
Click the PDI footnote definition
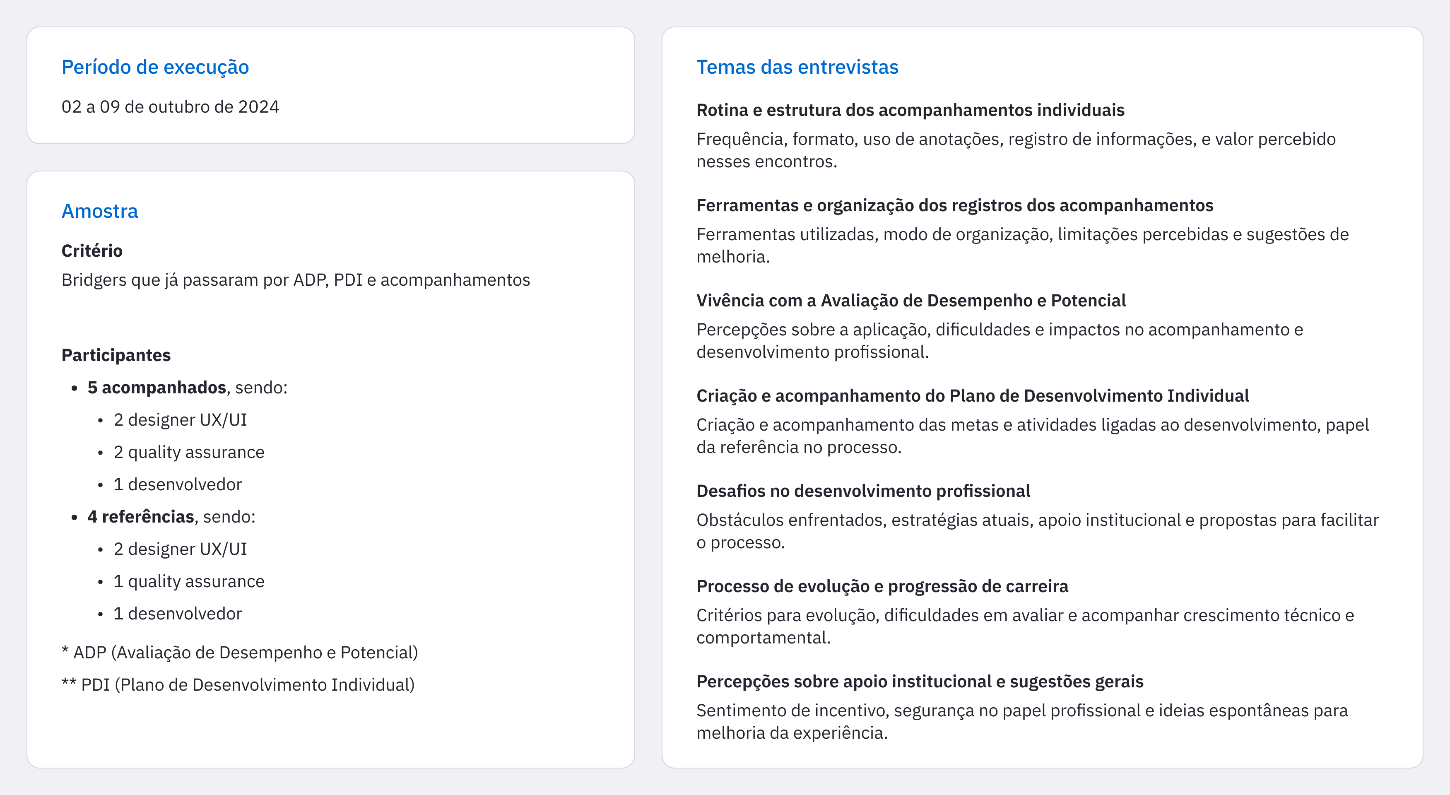238,684
